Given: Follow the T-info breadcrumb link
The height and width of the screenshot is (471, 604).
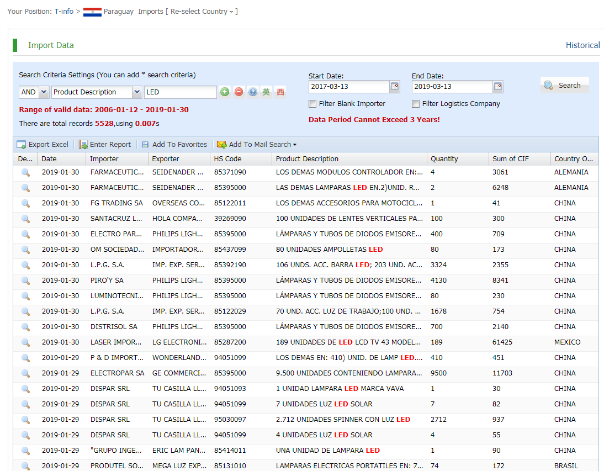Looking at the screenshot, I should tap(63, 12).
